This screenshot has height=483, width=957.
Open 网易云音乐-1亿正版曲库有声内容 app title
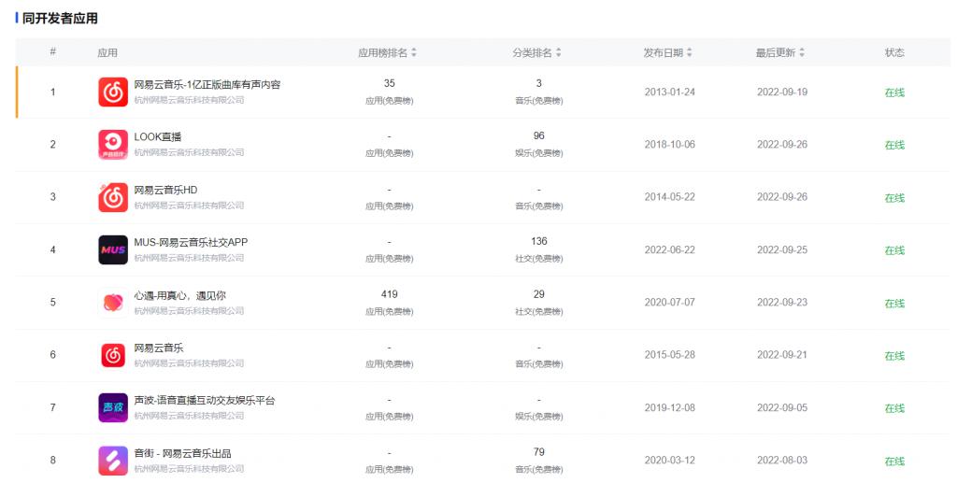(x=207, y=85)
